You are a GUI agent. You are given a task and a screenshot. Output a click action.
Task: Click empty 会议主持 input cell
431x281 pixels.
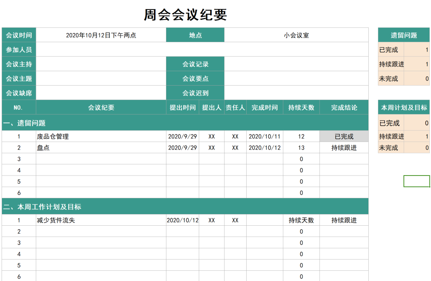(x=101, y=64)
